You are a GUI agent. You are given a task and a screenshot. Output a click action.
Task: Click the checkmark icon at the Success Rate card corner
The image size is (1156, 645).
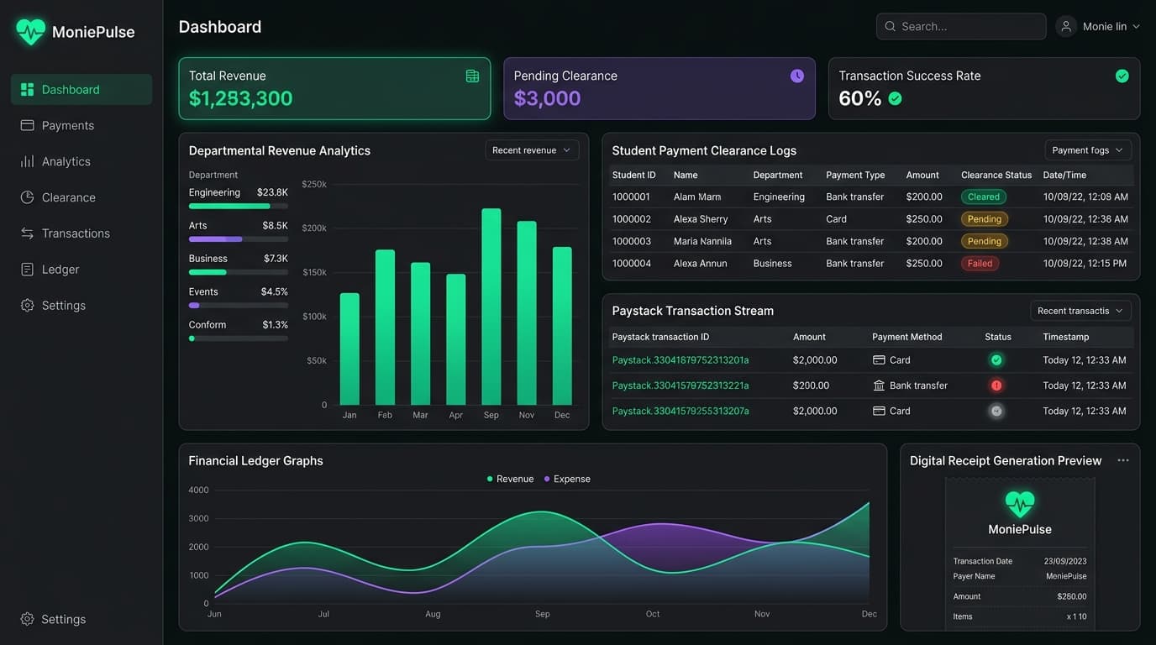point(1122,76)
